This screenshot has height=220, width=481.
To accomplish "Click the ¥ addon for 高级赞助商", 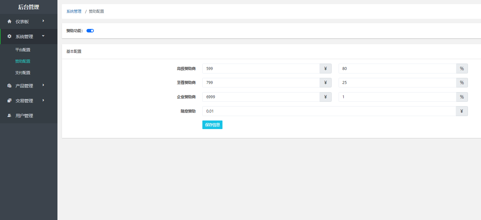I will (325, 68).
